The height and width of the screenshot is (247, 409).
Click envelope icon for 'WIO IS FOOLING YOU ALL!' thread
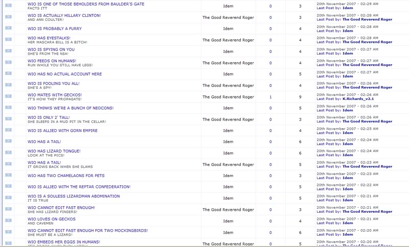pyautogui.click(x=8, y=85)
